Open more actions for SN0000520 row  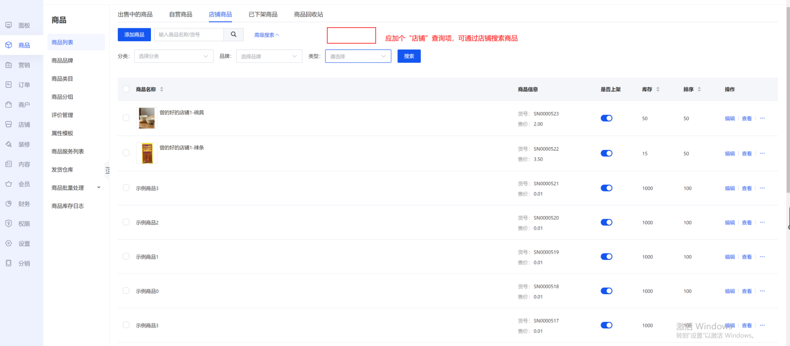pos(762,222)
